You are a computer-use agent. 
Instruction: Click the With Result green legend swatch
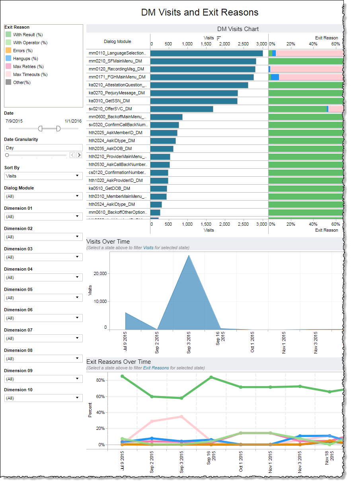[x=8, y=35]
